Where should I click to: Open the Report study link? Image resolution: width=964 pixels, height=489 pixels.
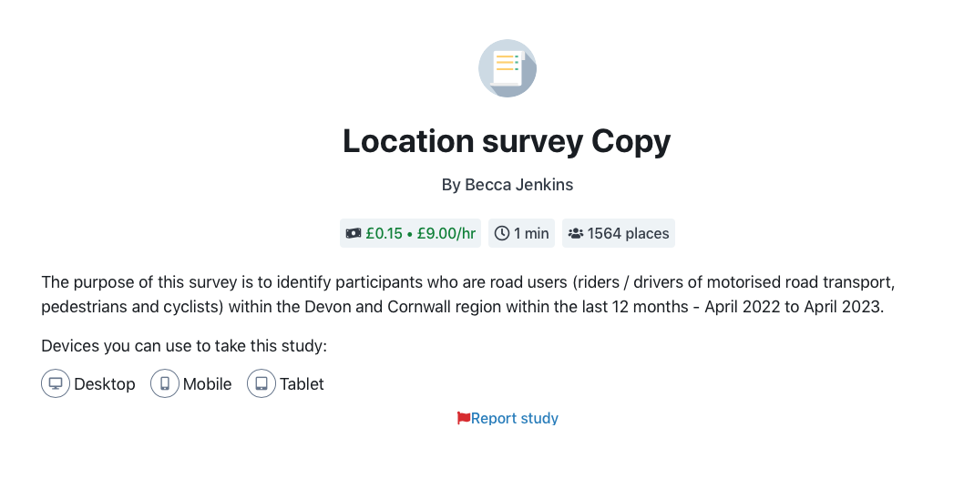(x=515, y=418)
